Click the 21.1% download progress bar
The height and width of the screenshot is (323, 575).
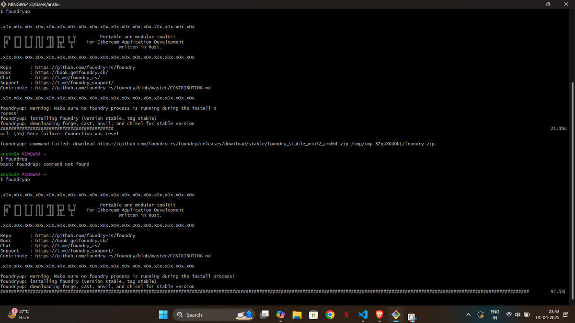(x=57, y=128)
